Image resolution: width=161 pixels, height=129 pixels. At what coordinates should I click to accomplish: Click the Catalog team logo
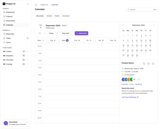click(x=4, y=64)
